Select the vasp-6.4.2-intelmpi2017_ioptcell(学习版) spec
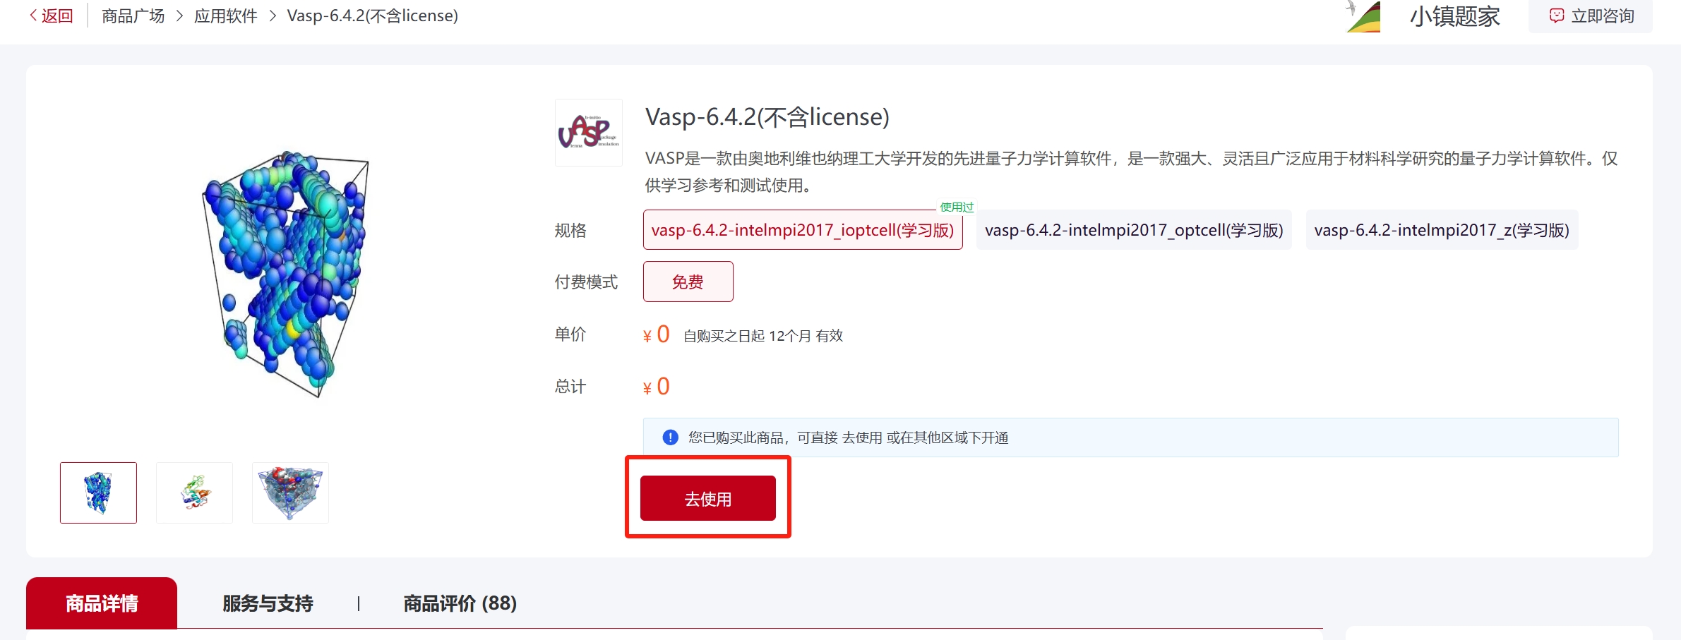Viewport: 1681px width, 640px height. [x=802, y=230]
